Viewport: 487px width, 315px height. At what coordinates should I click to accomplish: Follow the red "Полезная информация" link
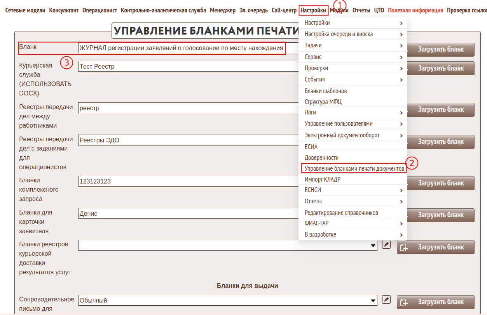pos(415,10)
